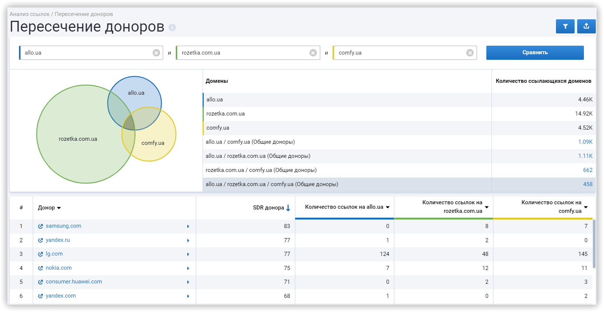Clear the rozetka.com.ua domain field
This screenshot has height=312, width=604.
tap(313, 53)
